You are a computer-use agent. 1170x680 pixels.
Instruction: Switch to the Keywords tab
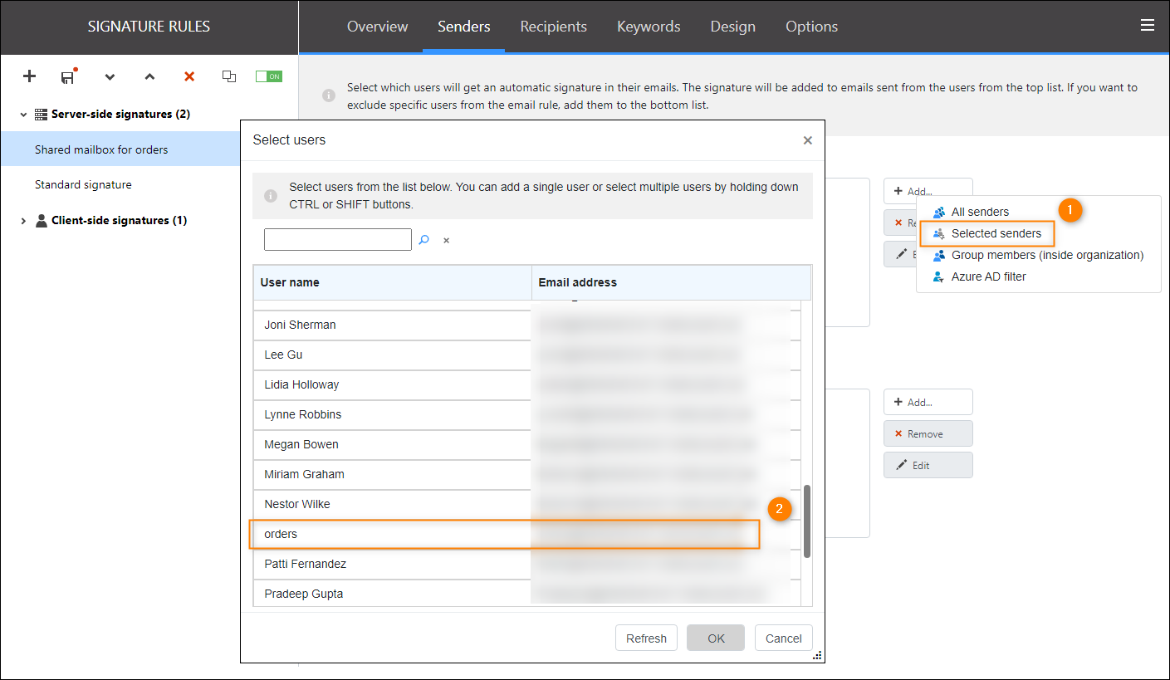pyautogui.click(x=649, y=26)
